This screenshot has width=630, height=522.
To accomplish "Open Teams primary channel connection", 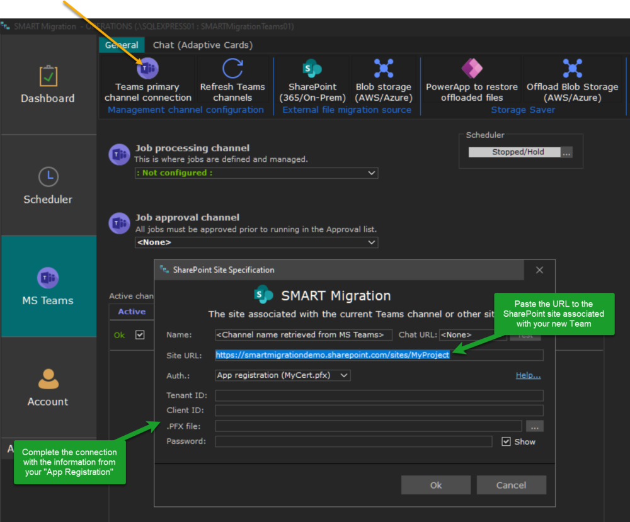I will tap(148, 80).
